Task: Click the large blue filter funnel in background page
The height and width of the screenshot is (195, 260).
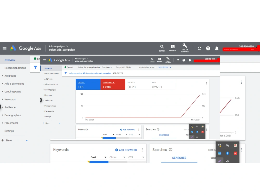Action: pos(35,67)
